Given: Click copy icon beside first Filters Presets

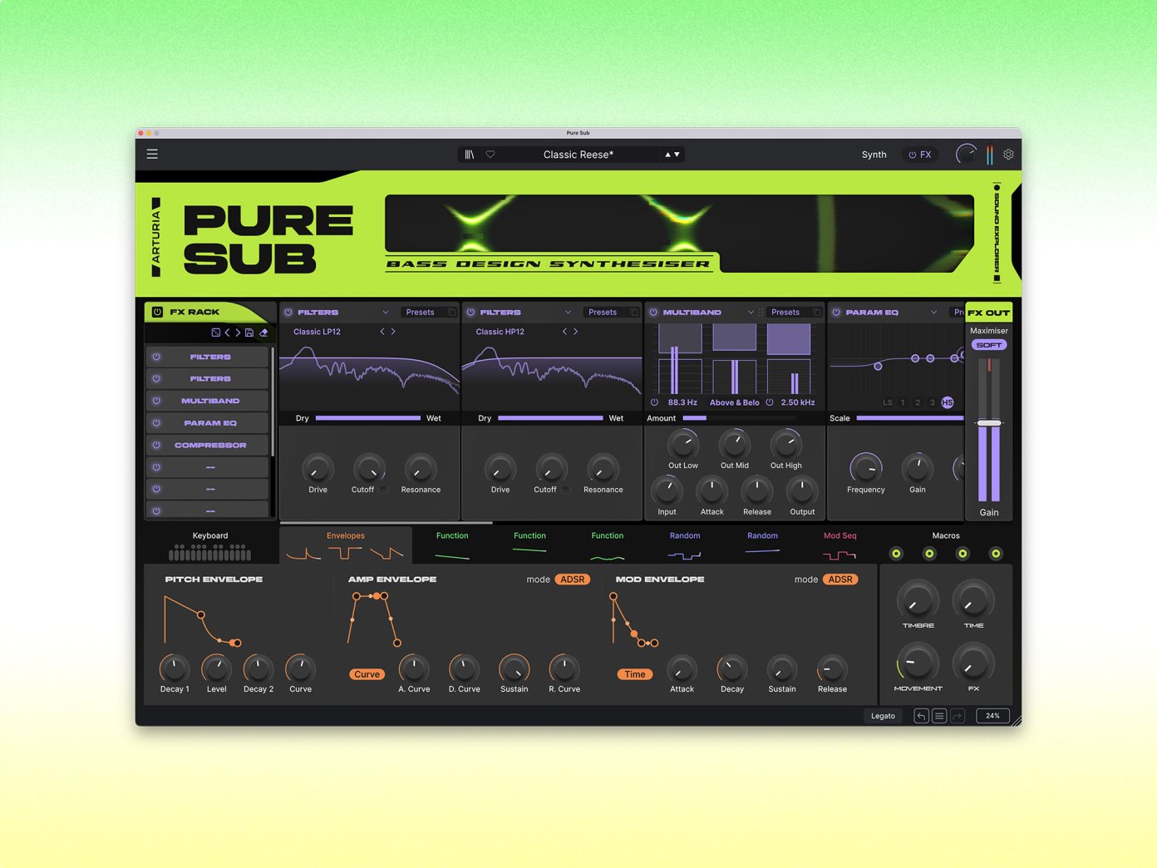Looking at the screenshot, I should tap(452, 313).
